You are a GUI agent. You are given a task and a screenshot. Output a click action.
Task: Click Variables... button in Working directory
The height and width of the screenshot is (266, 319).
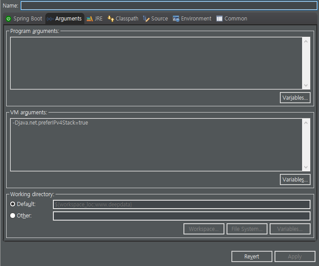[290, 229]
